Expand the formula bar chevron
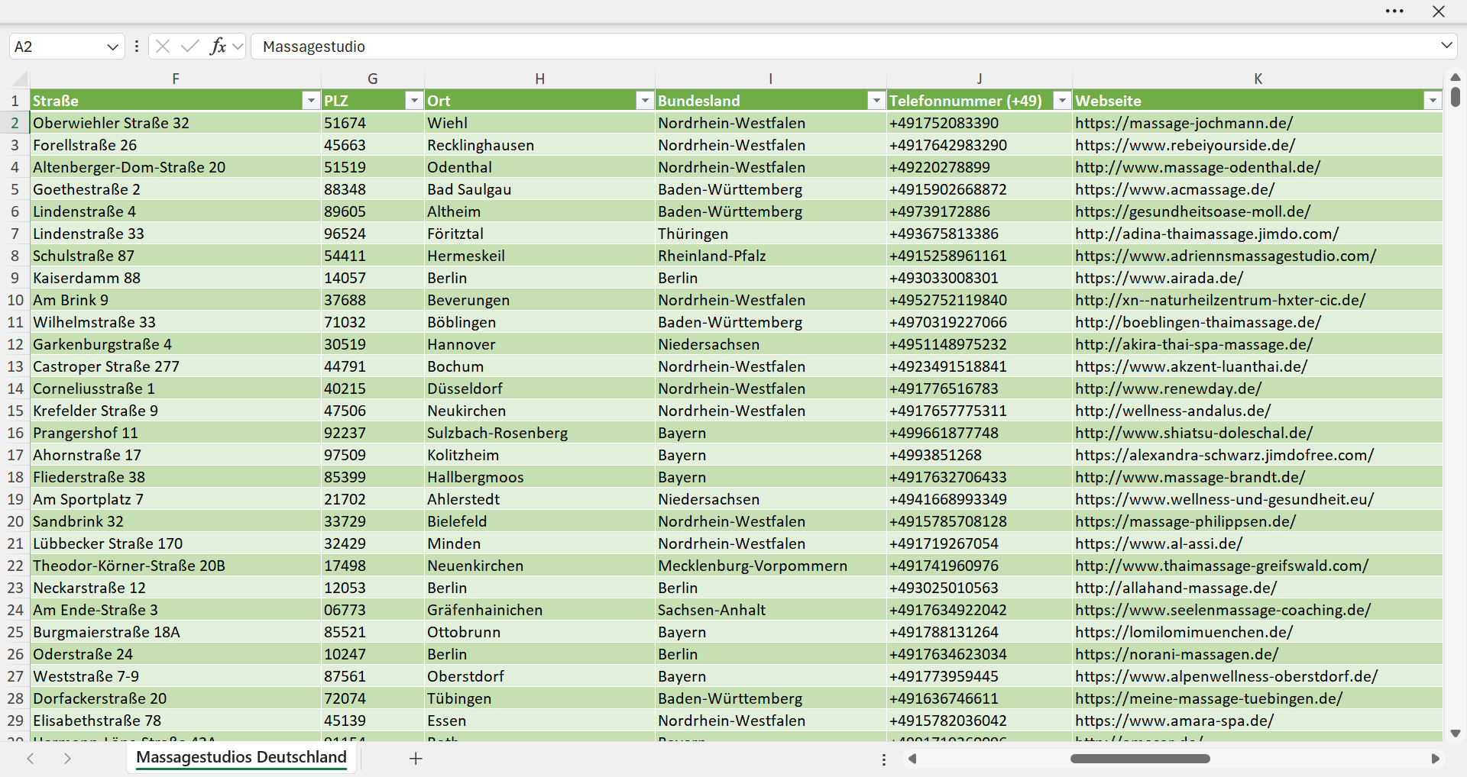This screenshot has width=1467, height=777. tap(1446, 46)
